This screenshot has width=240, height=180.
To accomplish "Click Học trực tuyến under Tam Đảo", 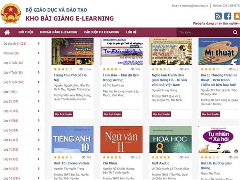I will pyautogui.click(x=112, y=114).
